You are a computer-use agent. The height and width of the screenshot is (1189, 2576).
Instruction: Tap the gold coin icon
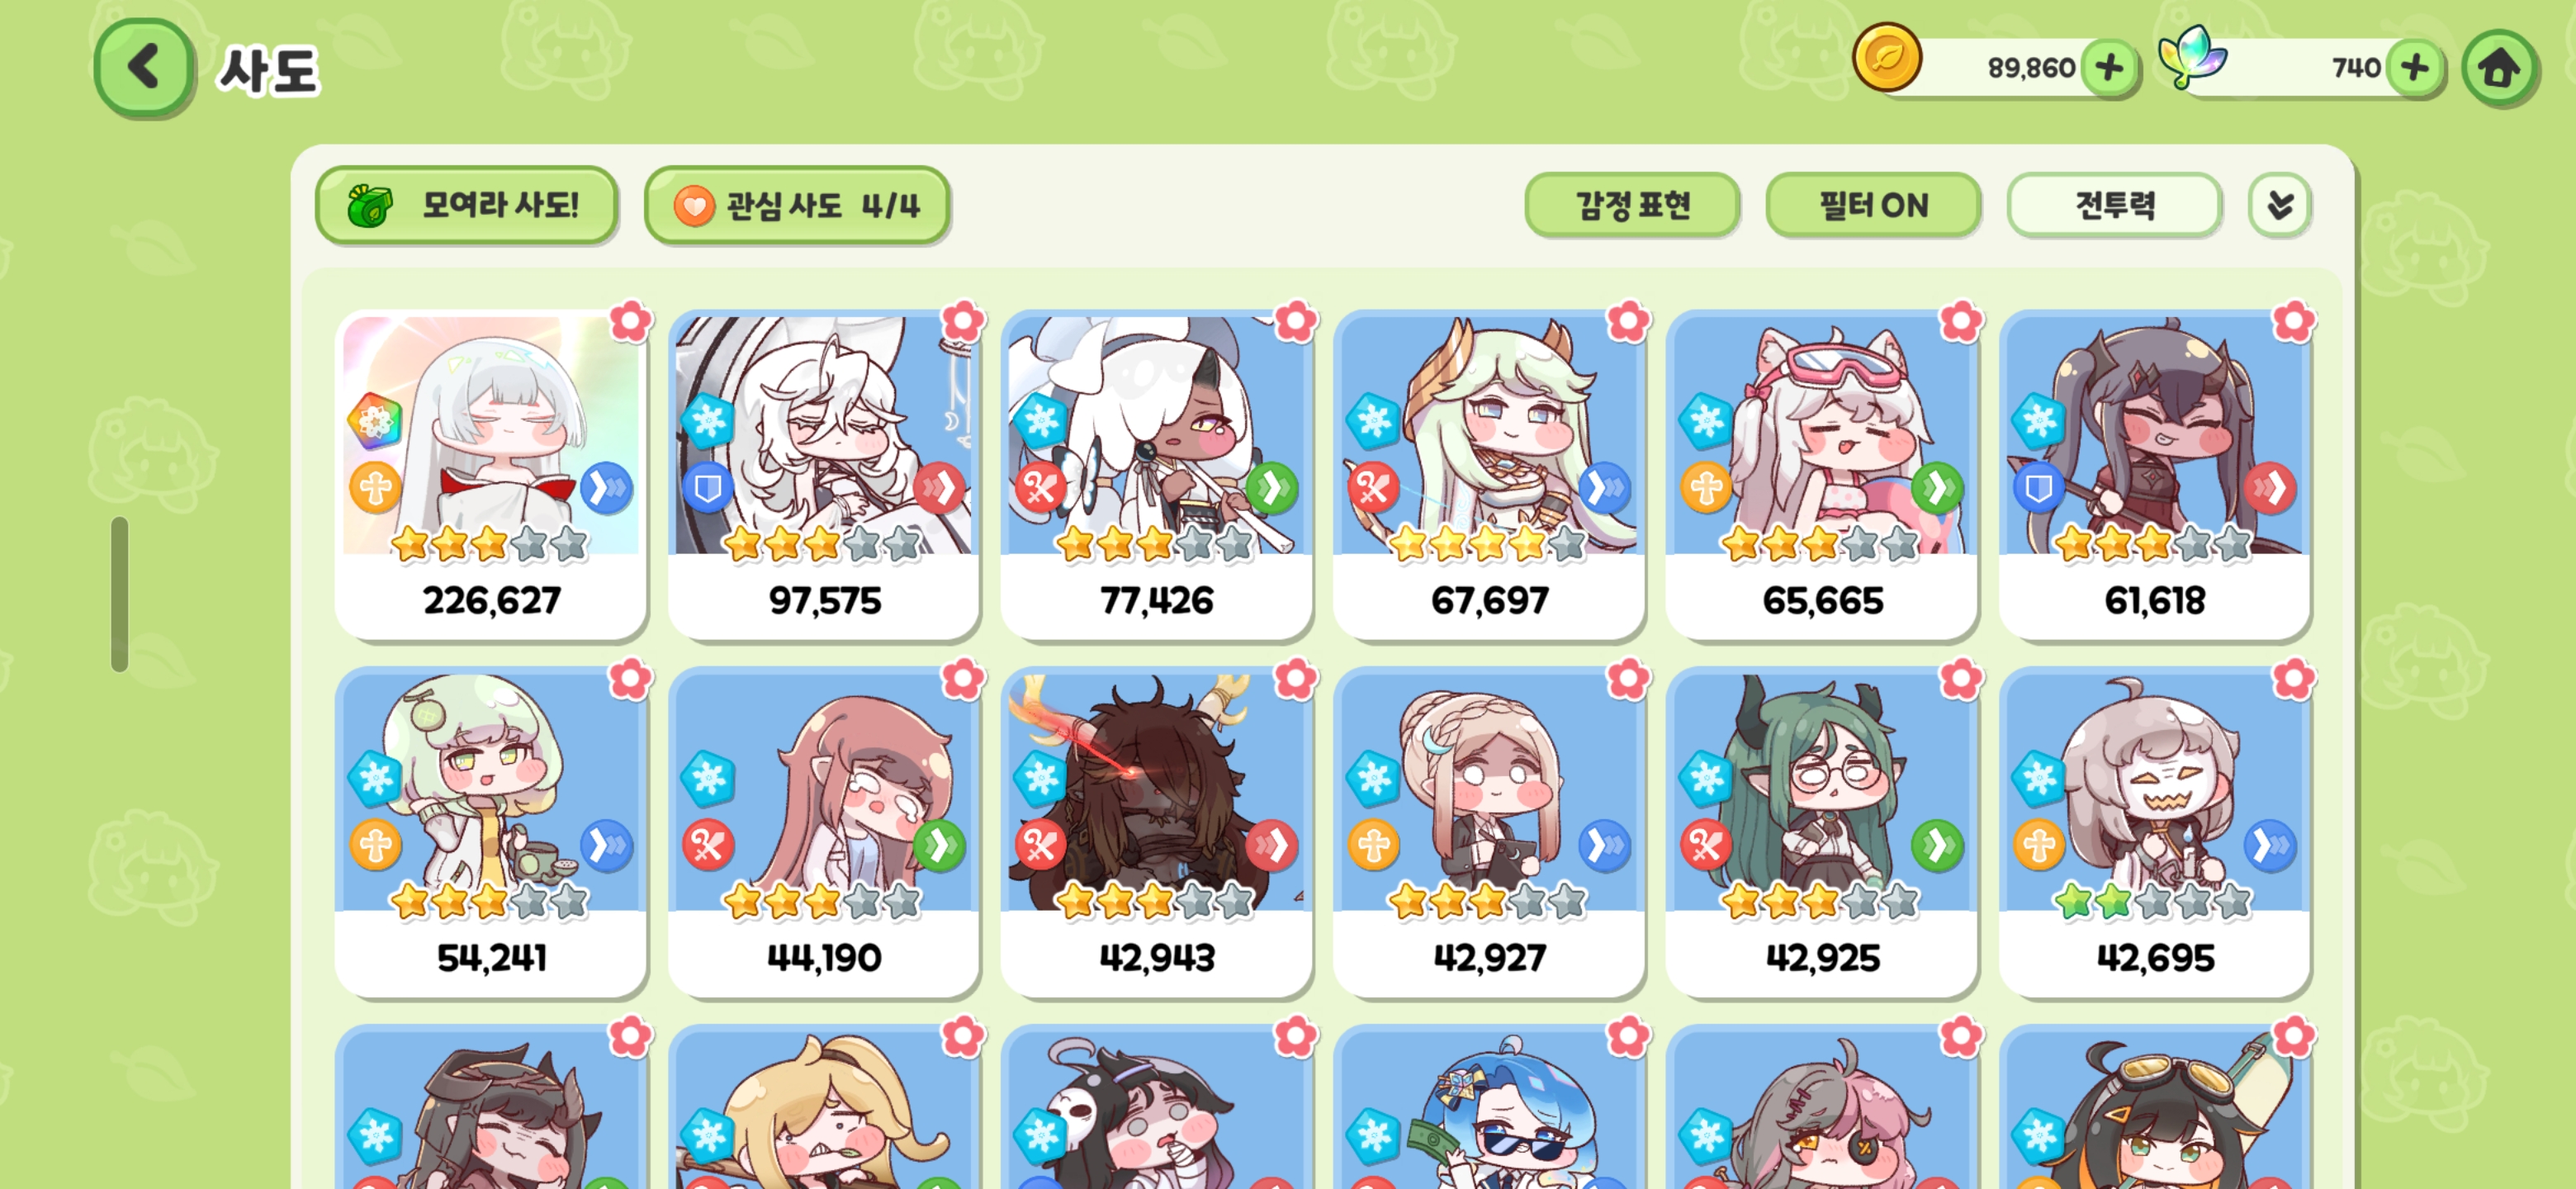[x=1887, y=58]
